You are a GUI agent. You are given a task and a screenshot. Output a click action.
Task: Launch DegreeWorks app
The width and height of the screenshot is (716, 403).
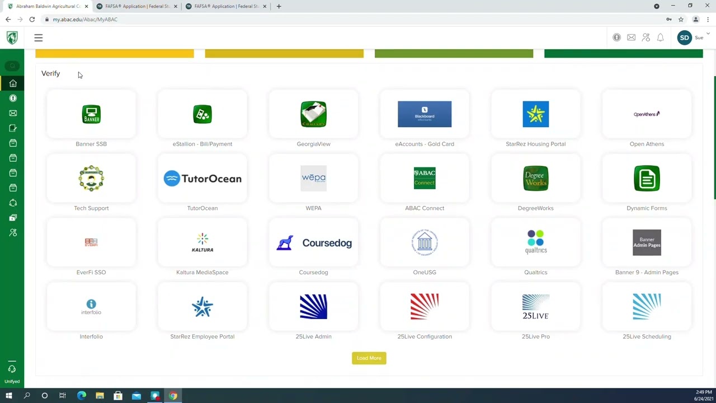click(x=535, y=179)
